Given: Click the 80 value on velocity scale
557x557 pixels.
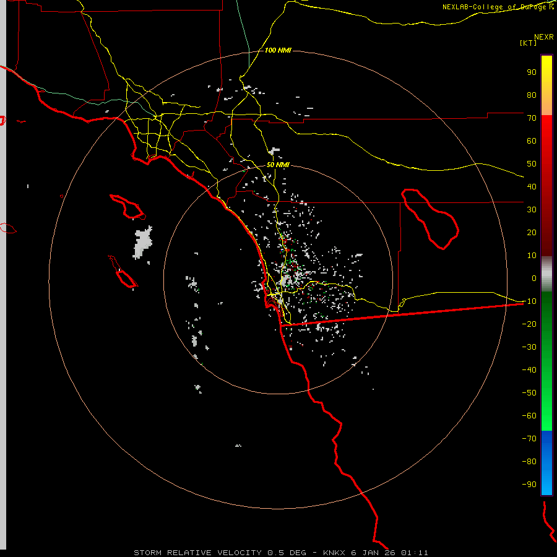Looking at the screenshot, I should tap(532, 95).
